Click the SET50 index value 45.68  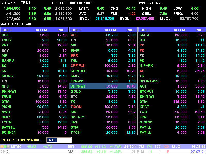31,147
